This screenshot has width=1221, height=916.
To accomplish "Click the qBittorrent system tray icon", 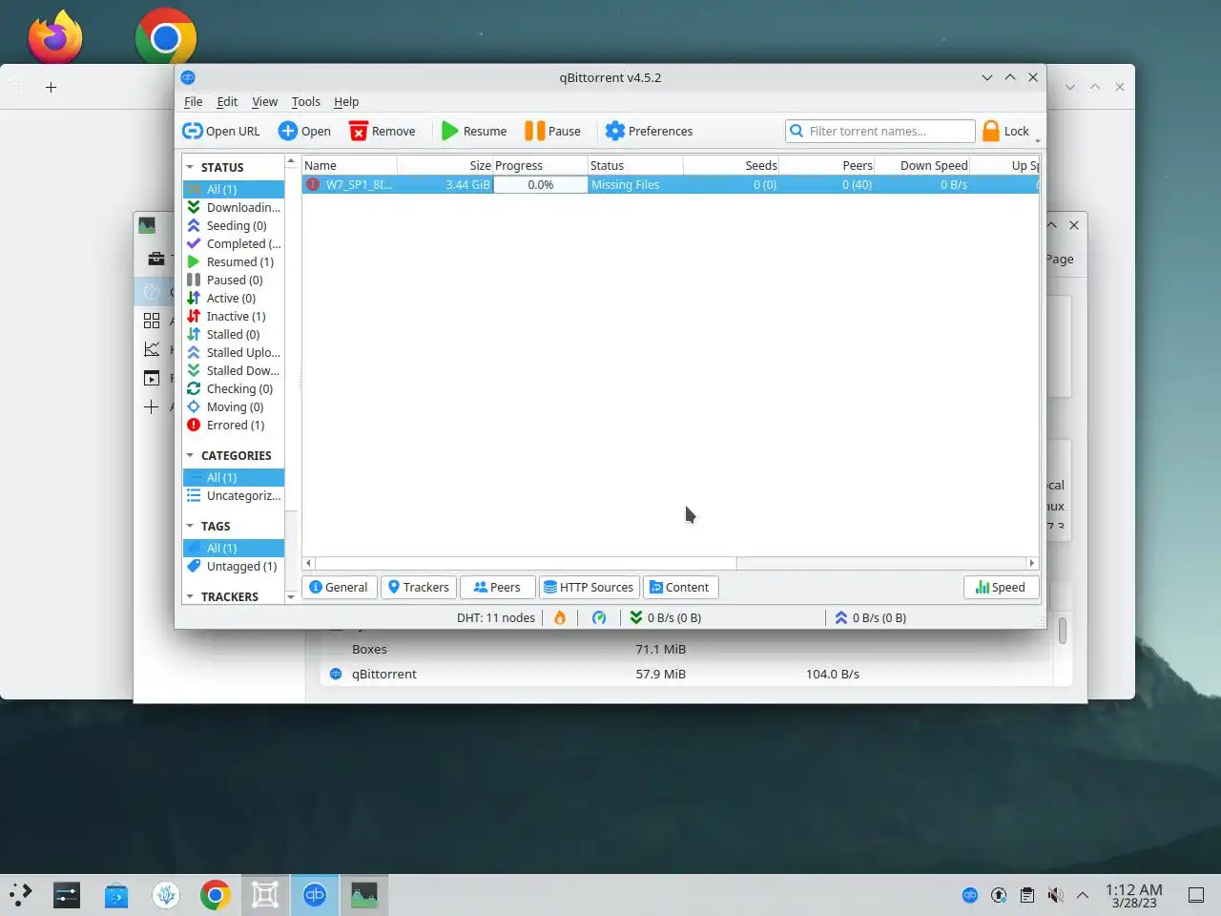I will pos(970,895).
